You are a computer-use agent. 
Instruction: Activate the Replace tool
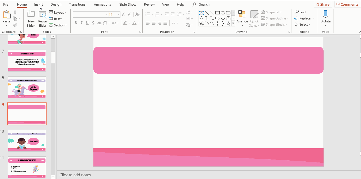(303, 18)
